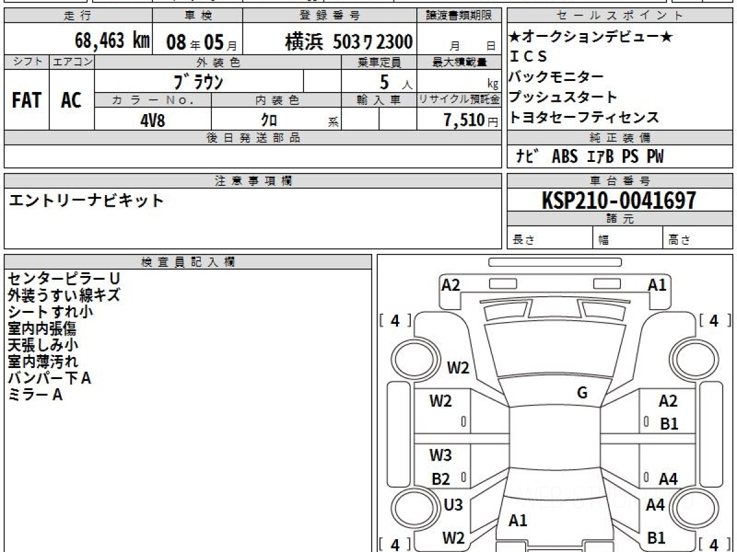The image size is (737, 552).
Task: Select the リサイクル預託金 header
Action: tap(459, 100)
